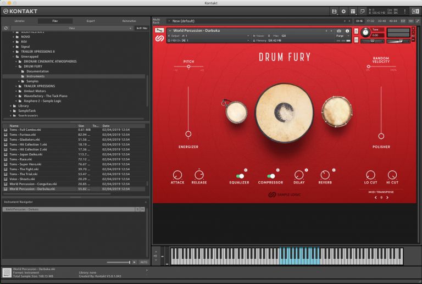
Task: Click the camera snapshot icon in instrument header
Action: [x=339, y=31]
